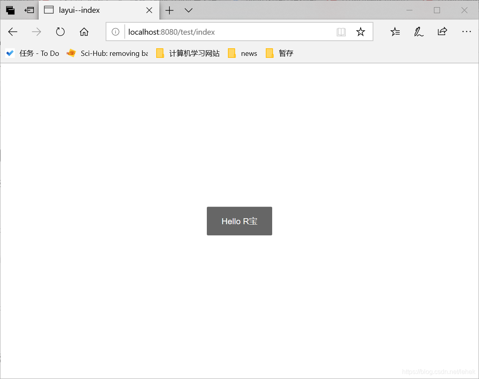
Task: Add notes with the pen icon
Action: (418, 32)
